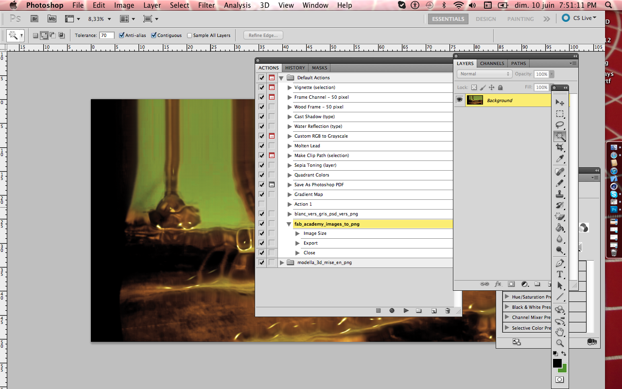Click the foreground color swatch
The width and height of the screenshot is (622, 389).
[557, 363]
